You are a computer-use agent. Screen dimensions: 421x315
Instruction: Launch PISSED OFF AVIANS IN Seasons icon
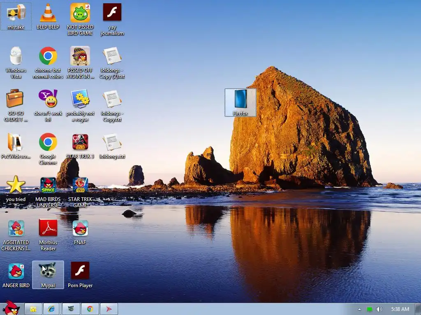point(80,62)
